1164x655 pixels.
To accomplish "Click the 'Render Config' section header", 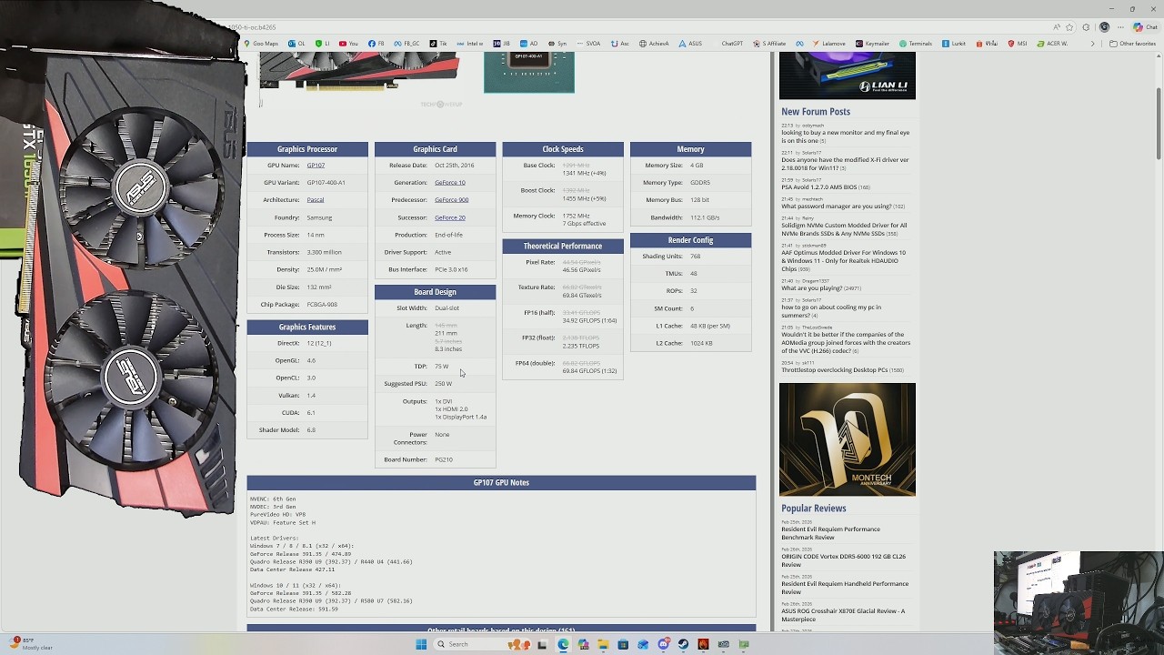I will coord(690,240).
